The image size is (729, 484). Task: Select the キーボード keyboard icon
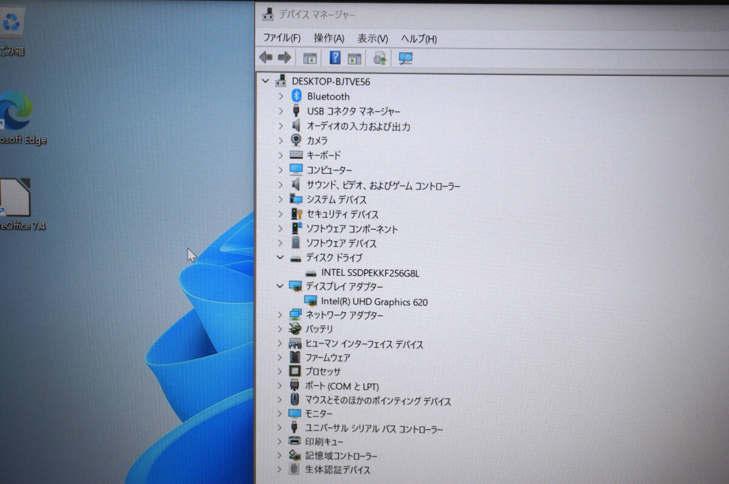296,155
